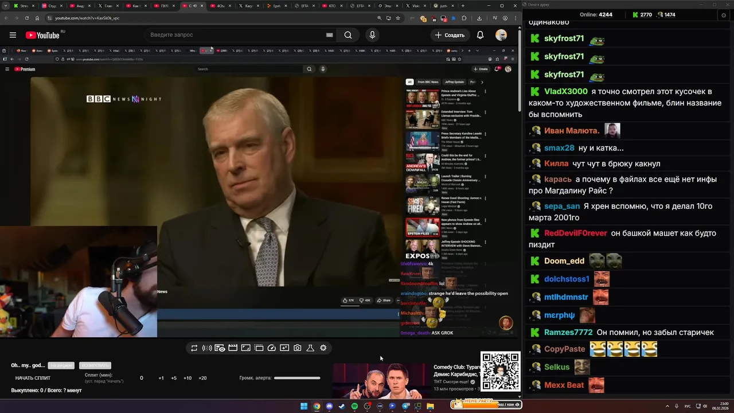Take a screenshot with the camera icon

pyautogui.click(x=297, y=348)
